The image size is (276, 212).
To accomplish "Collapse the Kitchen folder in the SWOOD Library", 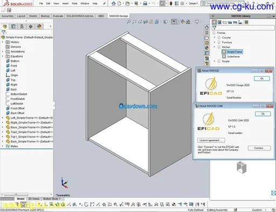I will (215, 47).
